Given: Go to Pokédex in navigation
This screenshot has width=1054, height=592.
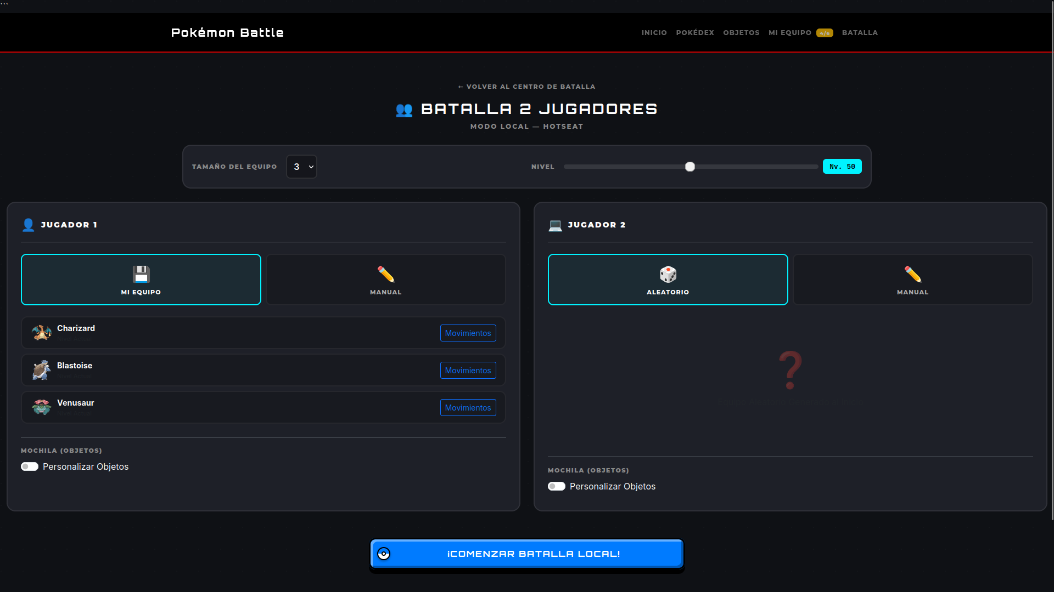Looking at the screenshot, I should (x=695, y=33).
